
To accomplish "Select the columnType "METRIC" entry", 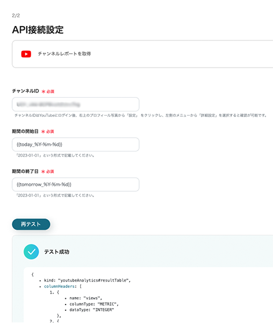I will coord(94,304).
